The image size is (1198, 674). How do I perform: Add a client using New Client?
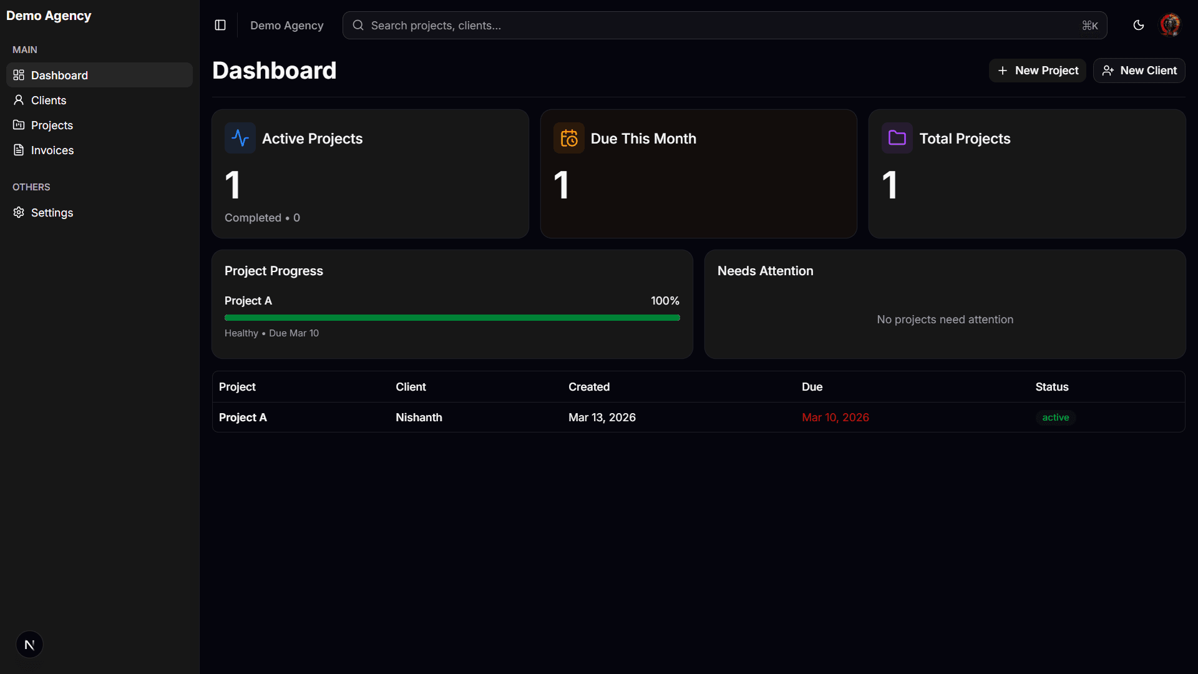point(1139,70)
